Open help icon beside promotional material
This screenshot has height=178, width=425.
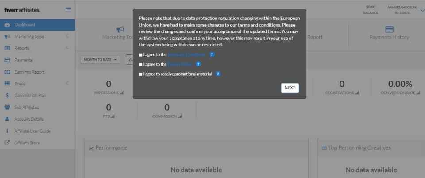(218, 74)
